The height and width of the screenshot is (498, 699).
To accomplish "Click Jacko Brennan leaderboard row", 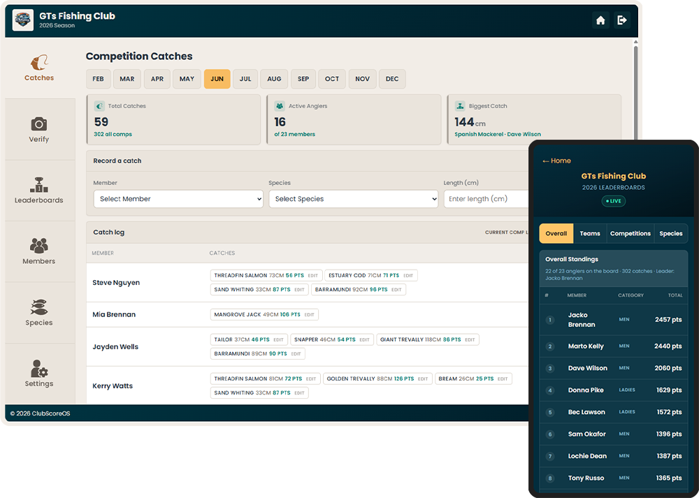I will coord(614,320).
